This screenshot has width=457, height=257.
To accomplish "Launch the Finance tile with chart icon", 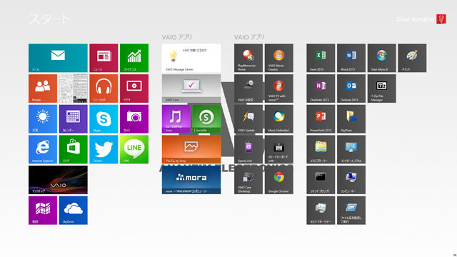I will 134,58.
